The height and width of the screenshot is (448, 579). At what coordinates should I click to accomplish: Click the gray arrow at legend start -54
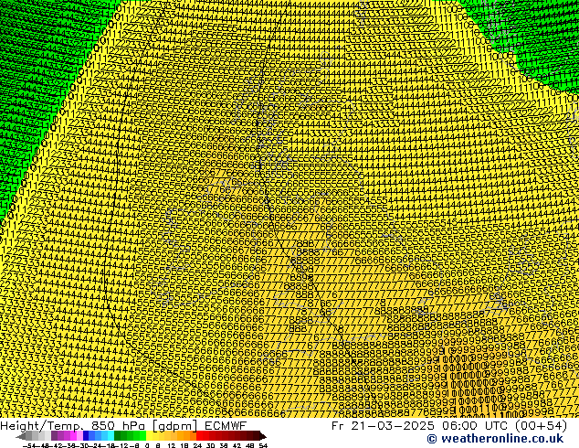pos(20,436)
